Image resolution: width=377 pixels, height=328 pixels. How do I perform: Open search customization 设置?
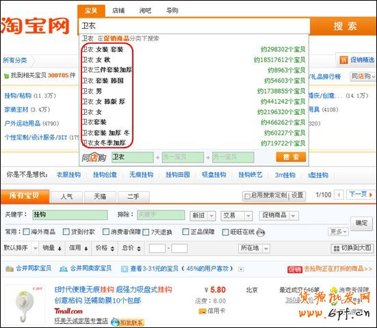pyautogui.click(x=298, y=195)
